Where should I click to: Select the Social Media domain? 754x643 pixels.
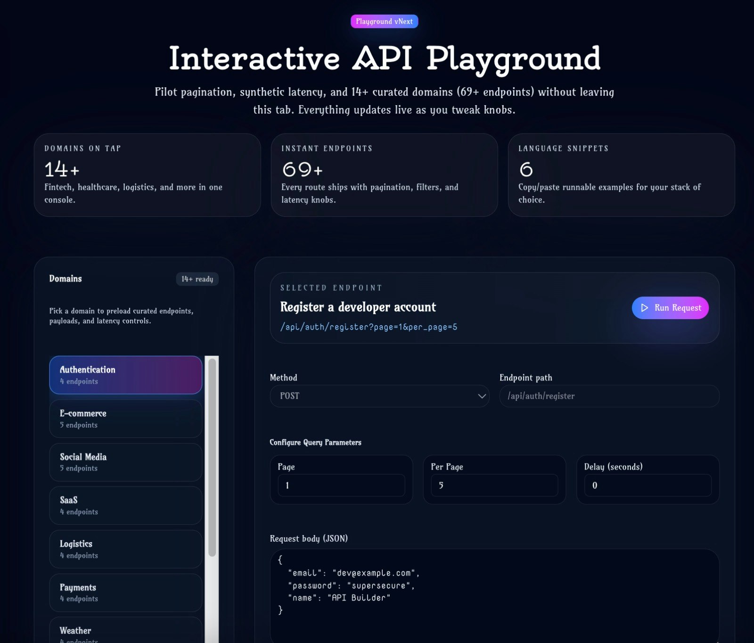point(125,462)
